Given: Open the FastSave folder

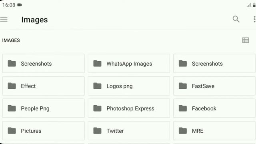Looking at the screenshot, I should [x=214, y=86].
